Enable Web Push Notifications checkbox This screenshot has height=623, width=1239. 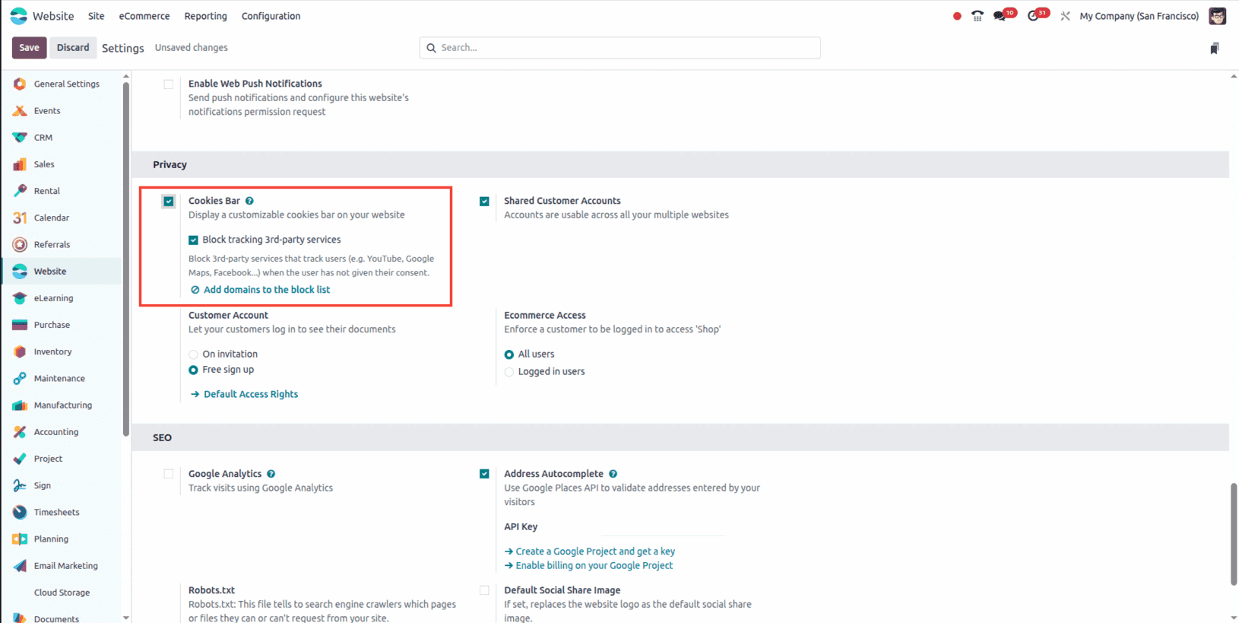(x=169, y=84)
